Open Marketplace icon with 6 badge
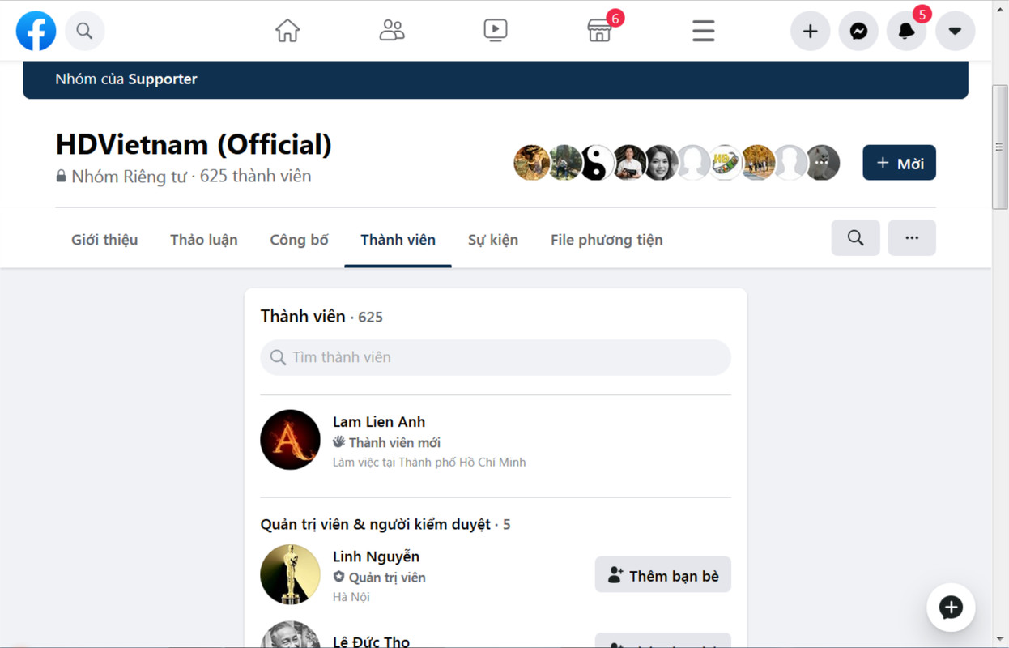The width and height of the screenshot is (1009, 648). coord(600,31)
